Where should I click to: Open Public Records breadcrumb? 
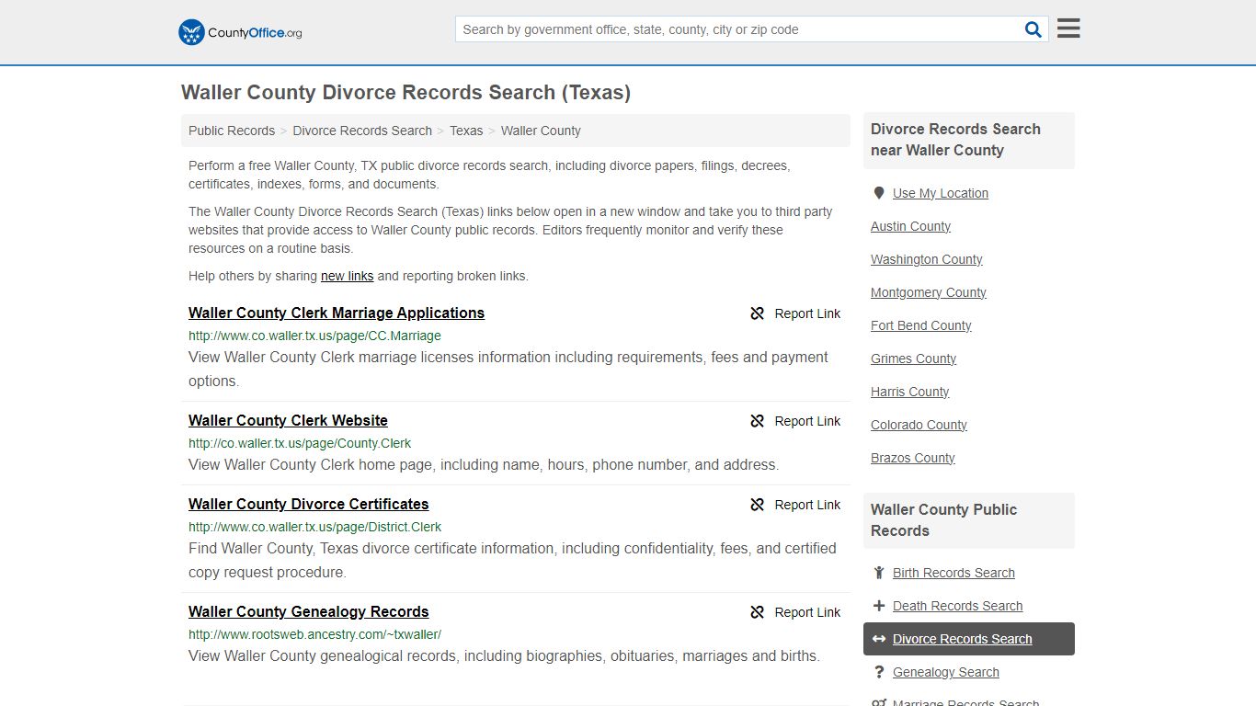[x=232, y=131]
